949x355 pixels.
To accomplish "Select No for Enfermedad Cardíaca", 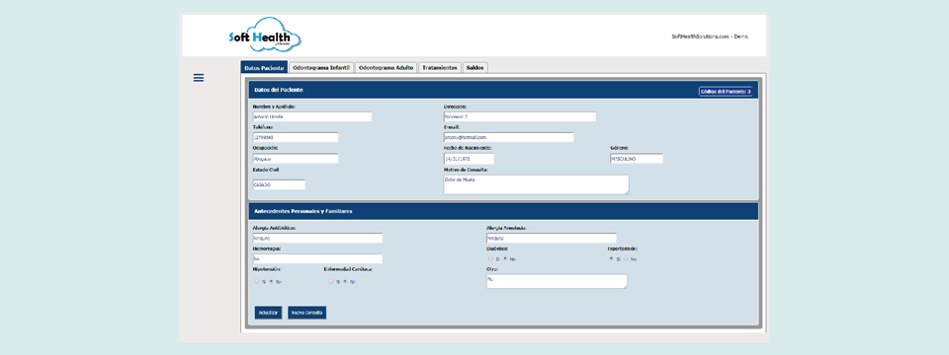I will coord(345,281).
